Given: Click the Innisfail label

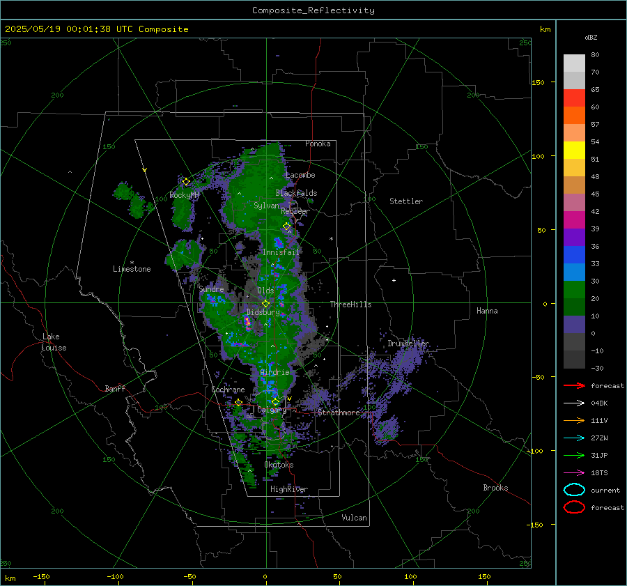Looking at the screenshot, I should coord(281,252).
